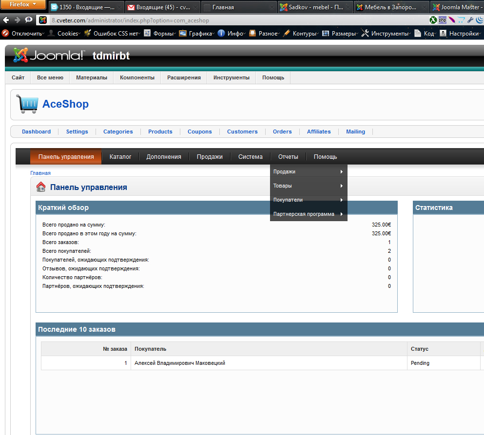
Task: Click the Joomla! logo in the header
Action: [49, 56]
